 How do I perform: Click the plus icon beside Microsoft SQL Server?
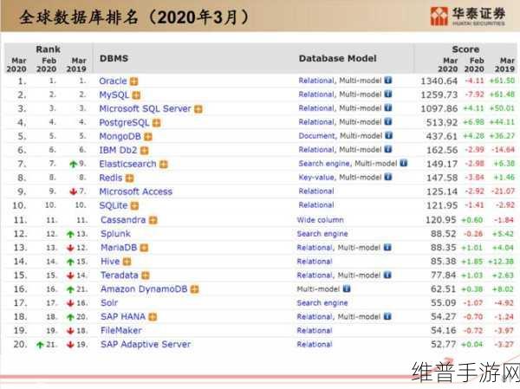(198, 109)
